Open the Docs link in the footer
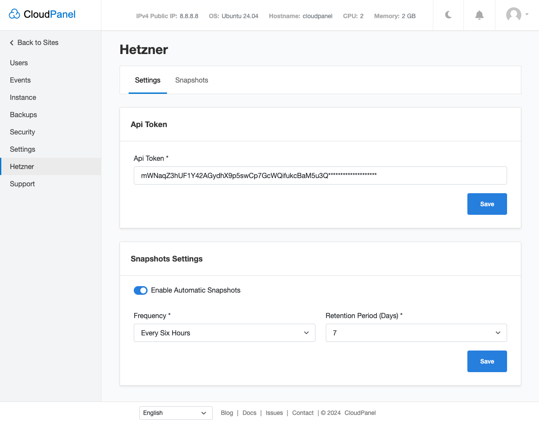 (x=249, y=413)
